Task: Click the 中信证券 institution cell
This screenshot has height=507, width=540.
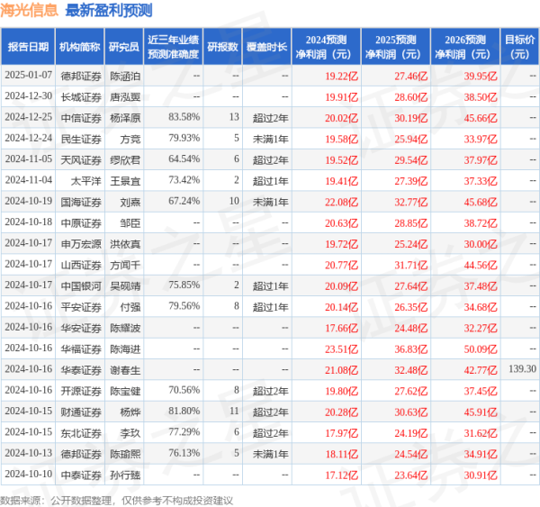Action: click(x=81, y=118)
